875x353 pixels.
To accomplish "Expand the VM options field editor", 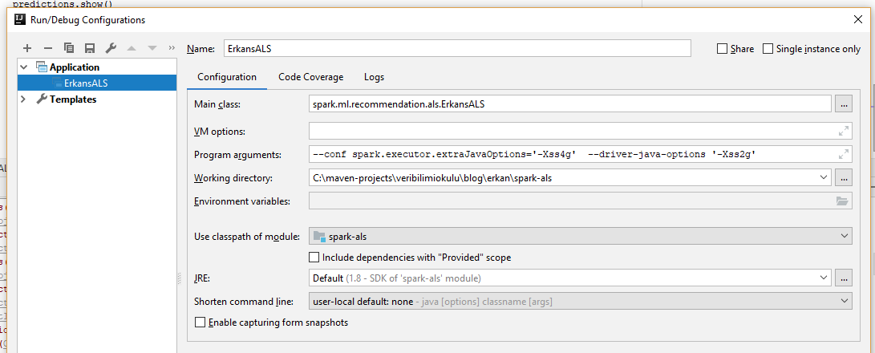I will (843, 131).
